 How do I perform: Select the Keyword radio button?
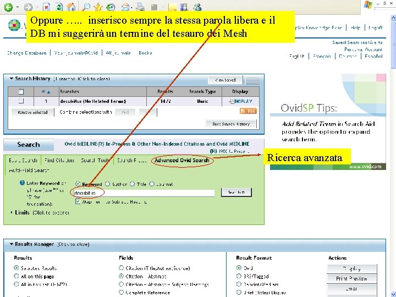78,184
